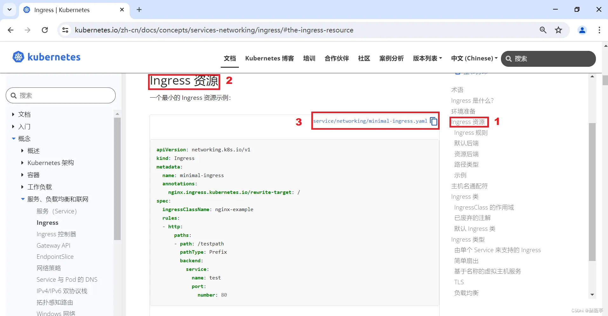Open Kubernetes 博客 nav item

pos(269,58)
